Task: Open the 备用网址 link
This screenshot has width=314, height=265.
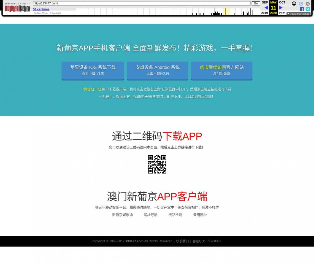Action: click(200, 215)
